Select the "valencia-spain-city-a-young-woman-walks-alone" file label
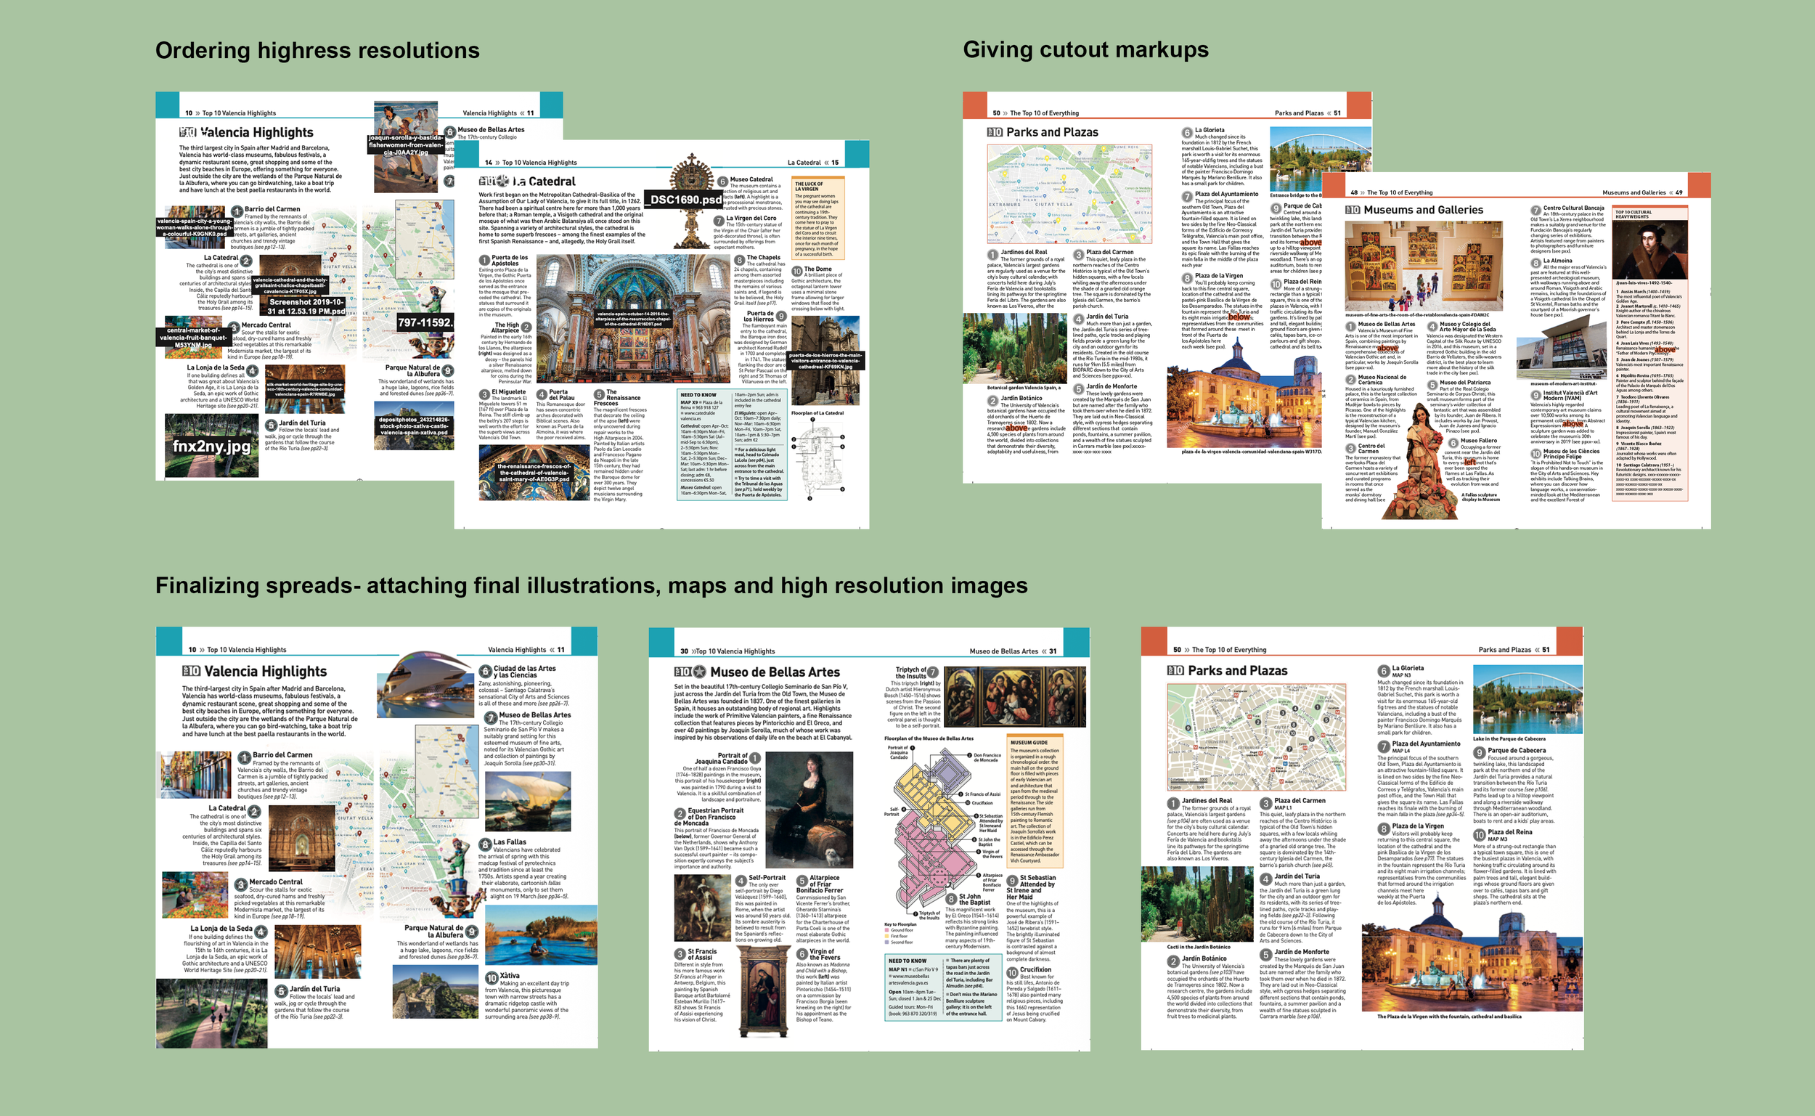Viewport: 1815px width, 1116px height. (195, 227)
